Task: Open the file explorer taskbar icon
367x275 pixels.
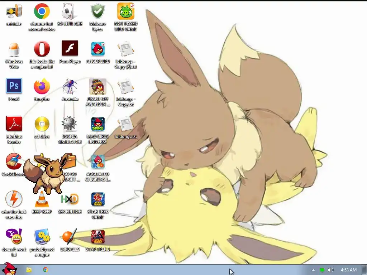Action: 29,270
